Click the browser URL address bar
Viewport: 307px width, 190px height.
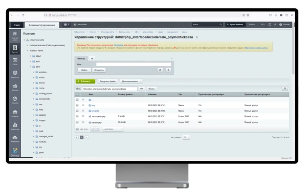pyautogui.click(x=145, y=15)
